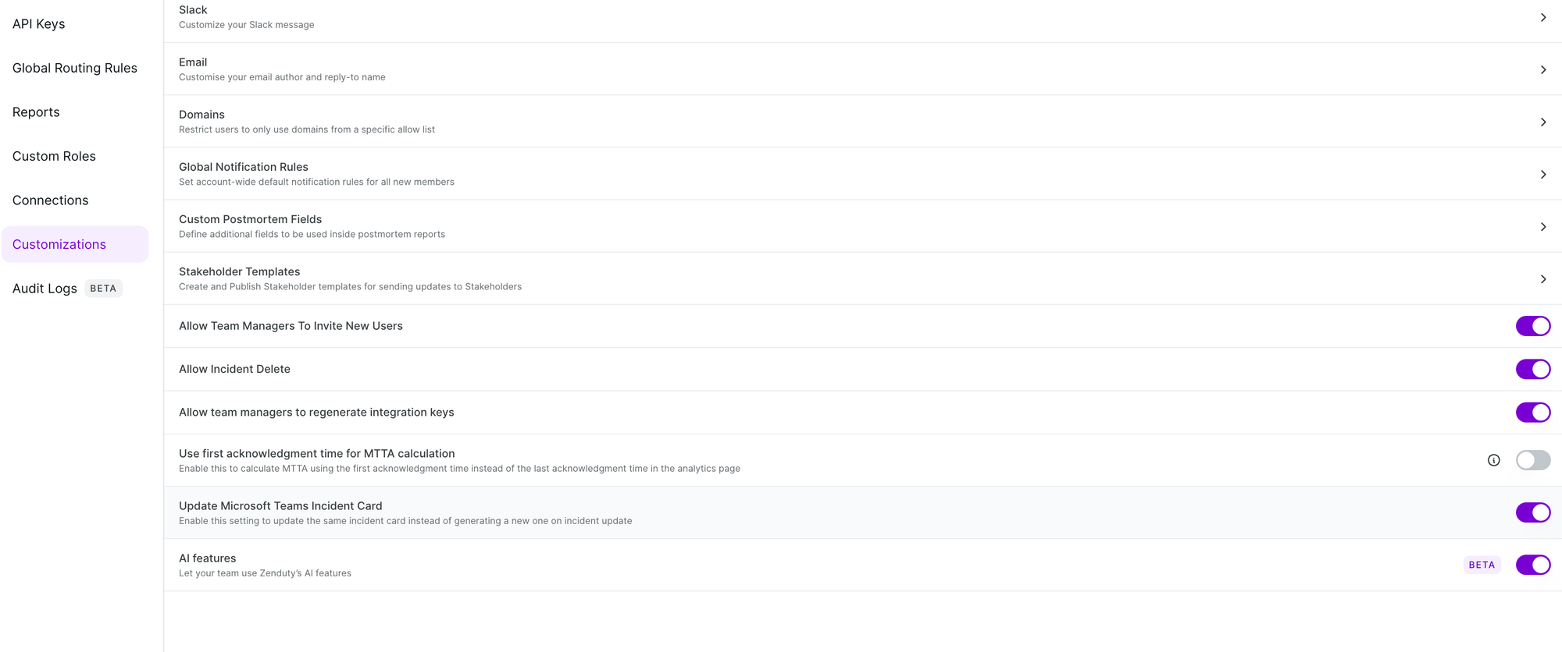Select Connections in the sidebar
The image size is (1562, 652).
click(51, 200)
